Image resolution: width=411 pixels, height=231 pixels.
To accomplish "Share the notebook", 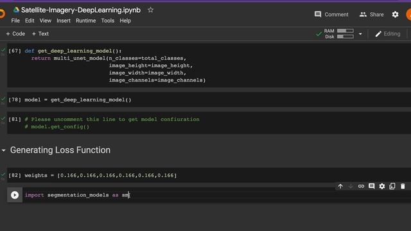I will pyautogui.click(x=371, y=14).
